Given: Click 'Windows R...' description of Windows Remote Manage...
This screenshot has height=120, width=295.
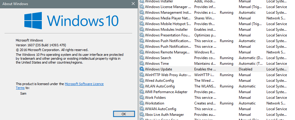Looking at the screenshot, I should 204,52.
